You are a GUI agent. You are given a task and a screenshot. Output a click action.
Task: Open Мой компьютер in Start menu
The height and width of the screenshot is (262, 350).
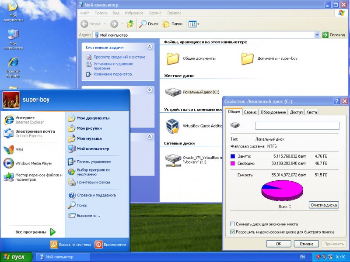pos(88,149)
